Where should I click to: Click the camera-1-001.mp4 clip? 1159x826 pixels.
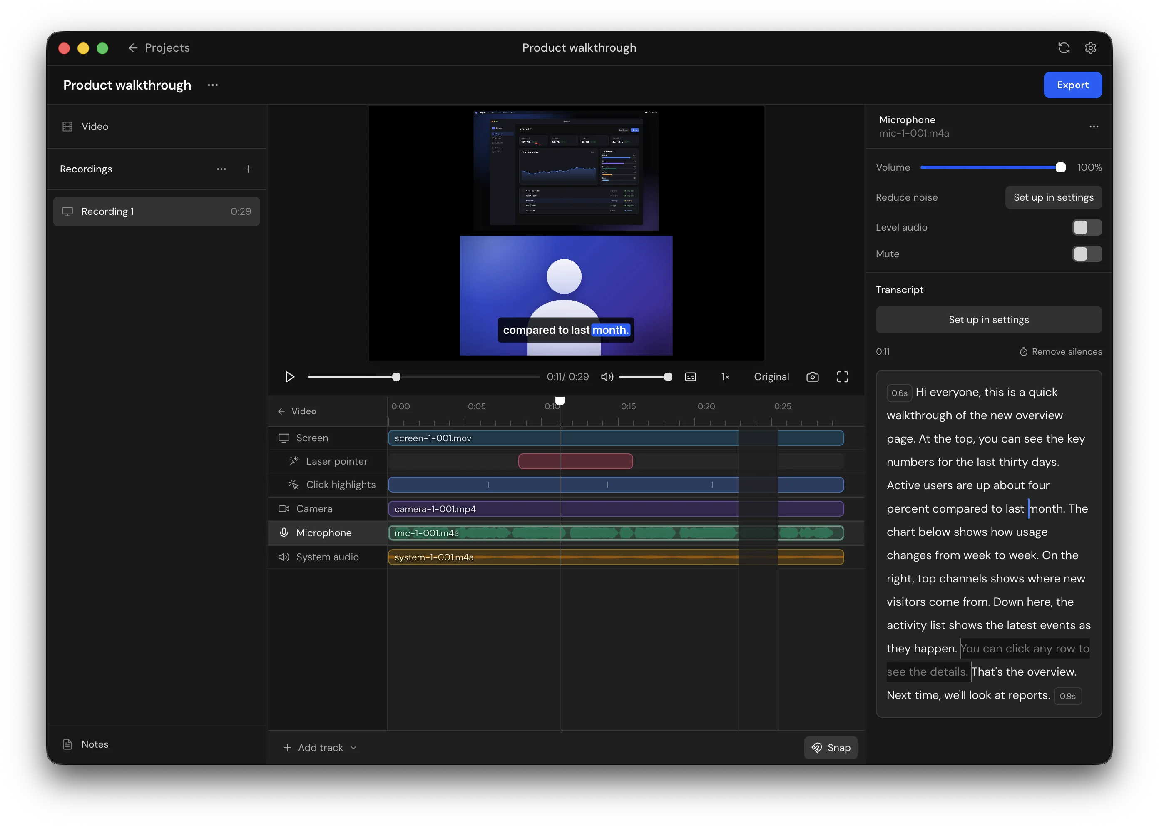[615, 509]
